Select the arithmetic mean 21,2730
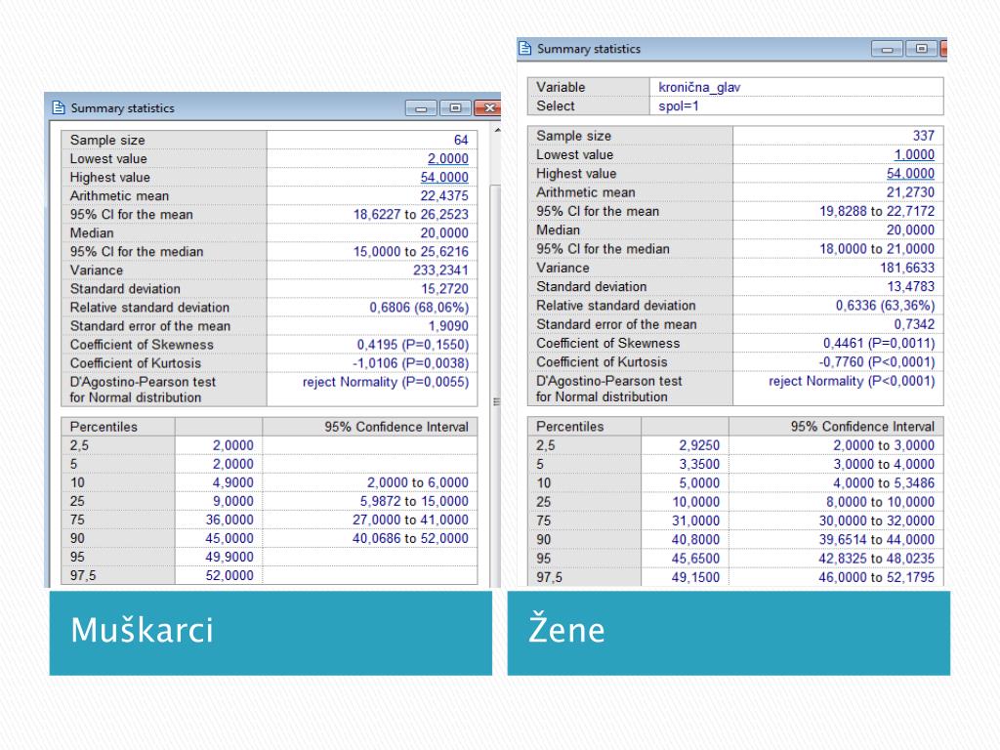Screen dimensions: 1000x750 pyautogui.click(x=910, y=192)
